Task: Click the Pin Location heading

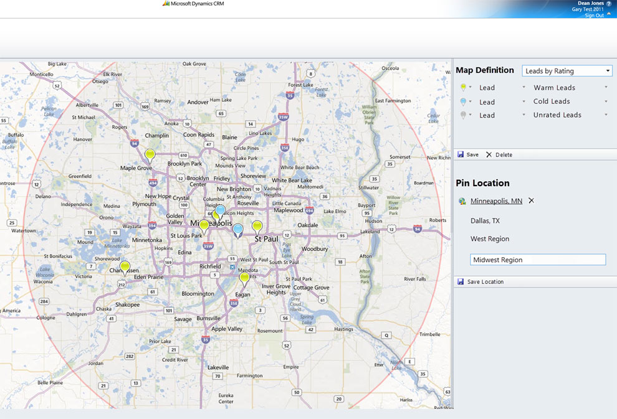Action: [x=482, y=183]
